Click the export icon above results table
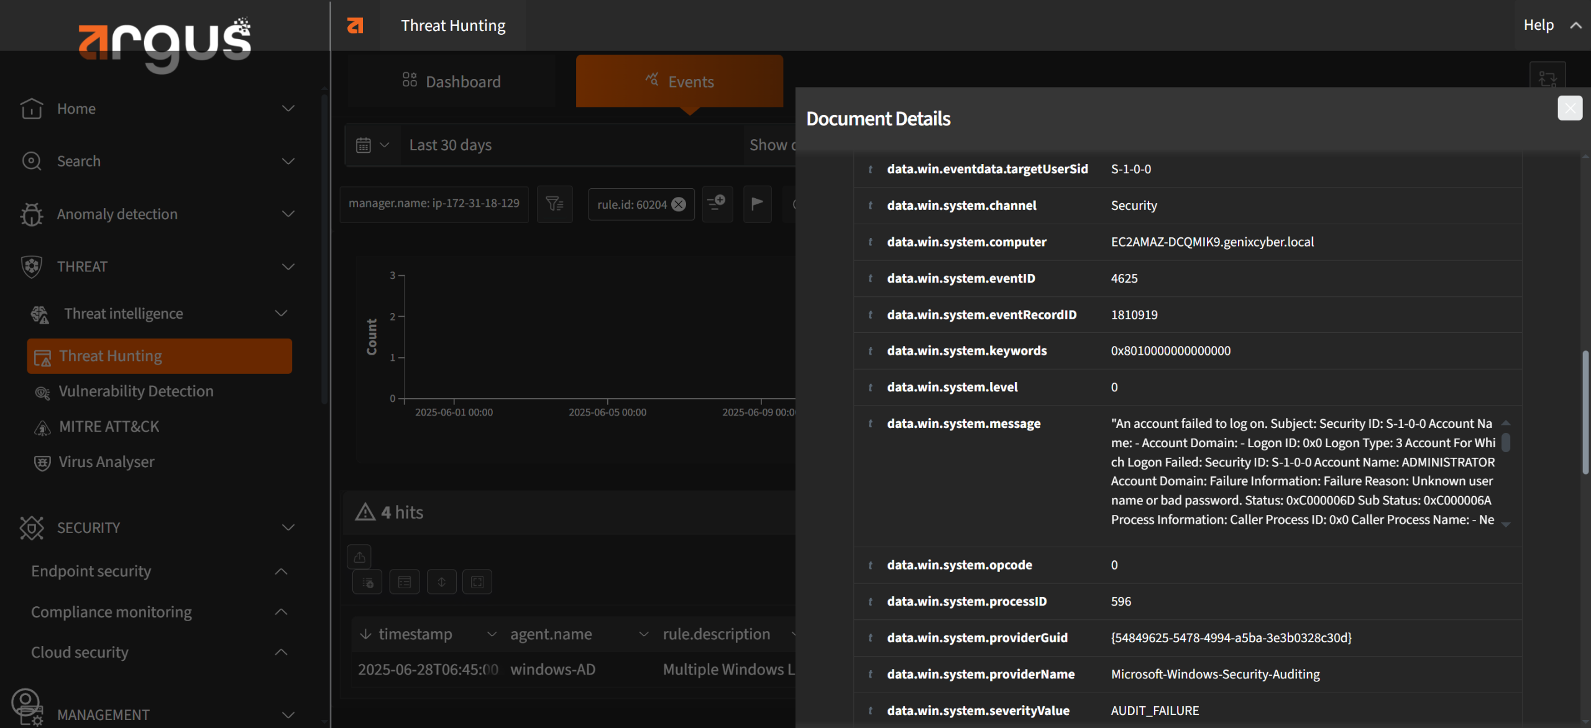The image size is (1591, 728). (x=359, y=557)
